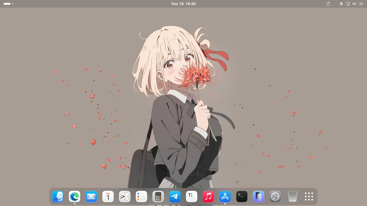Open System Settings gear in dock
Image resolution: width=367 pixels, height=206 pixels.
pyautogui.click(x=275, y=197)
